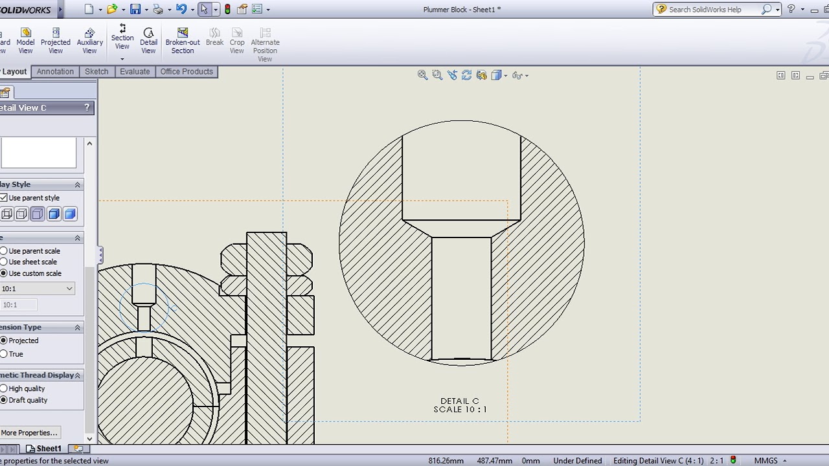Choose the Broken-out Section tool
This screenshot has width=829, height=466.
183,41
